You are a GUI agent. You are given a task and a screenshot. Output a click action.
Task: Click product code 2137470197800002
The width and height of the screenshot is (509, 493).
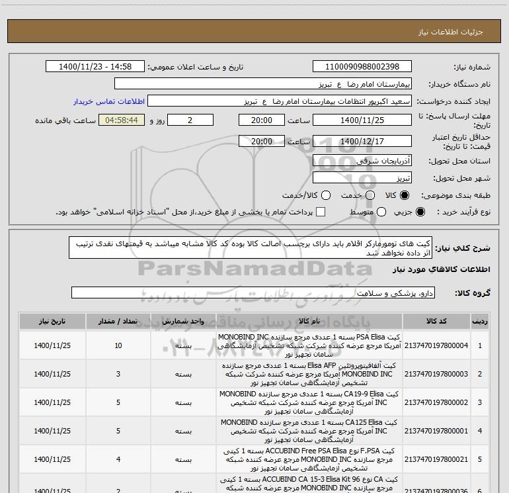tap(436, 402)
